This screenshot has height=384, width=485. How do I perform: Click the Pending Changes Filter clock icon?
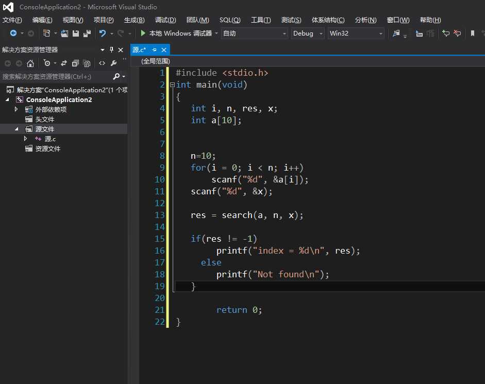point(47,63)
